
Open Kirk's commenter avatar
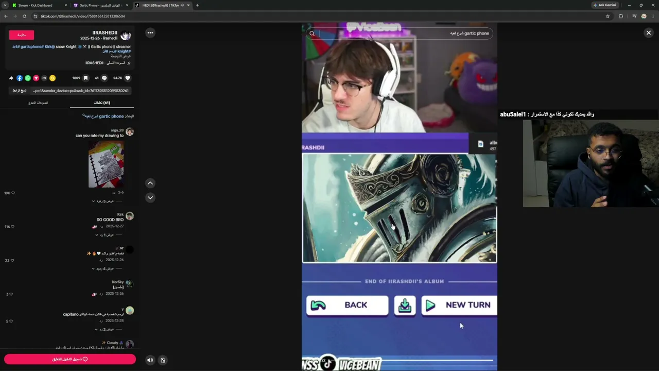[130, 216]
